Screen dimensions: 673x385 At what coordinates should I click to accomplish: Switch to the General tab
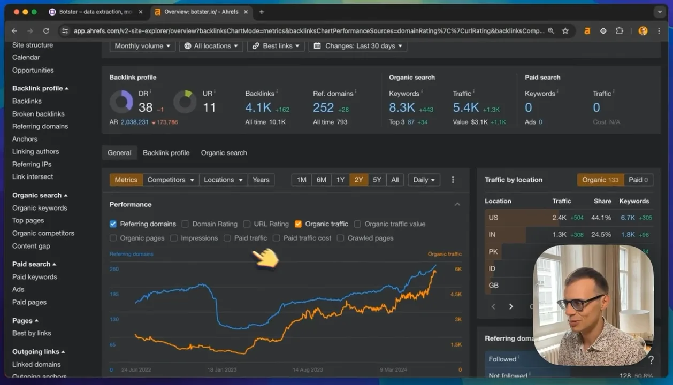click(119, 152)
